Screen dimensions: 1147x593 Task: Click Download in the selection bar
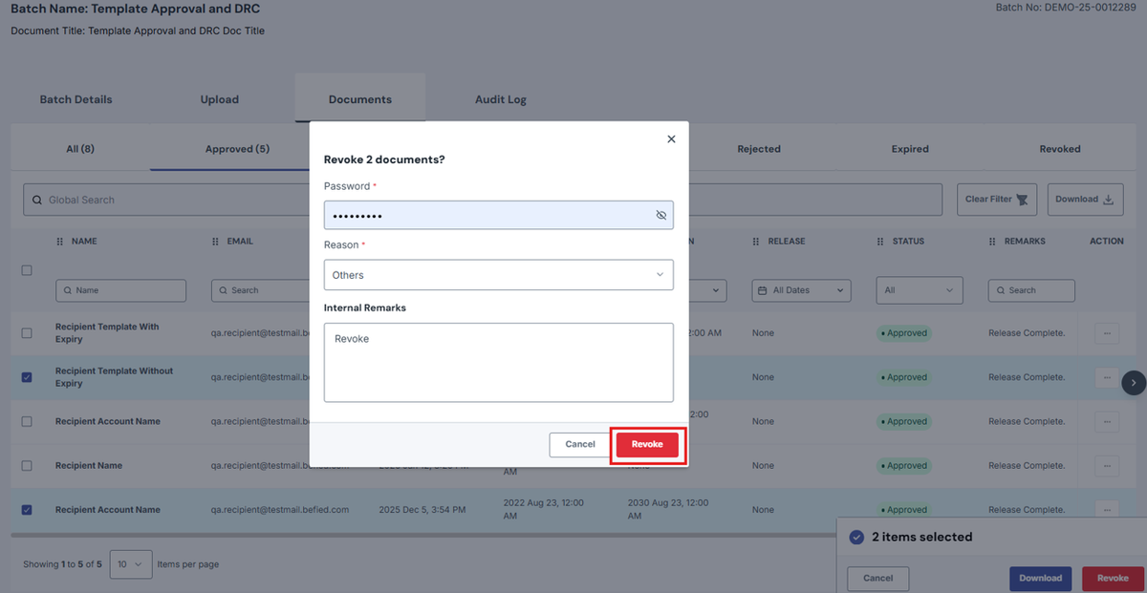pyautogui.click(x=1040, y=578)
